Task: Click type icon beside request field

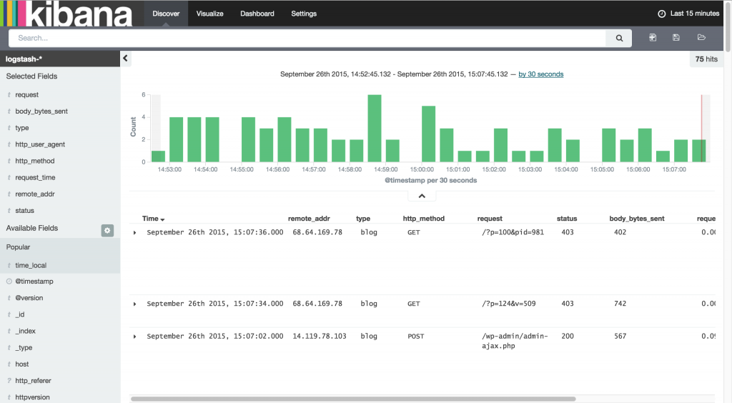Action: pos(9,95)
